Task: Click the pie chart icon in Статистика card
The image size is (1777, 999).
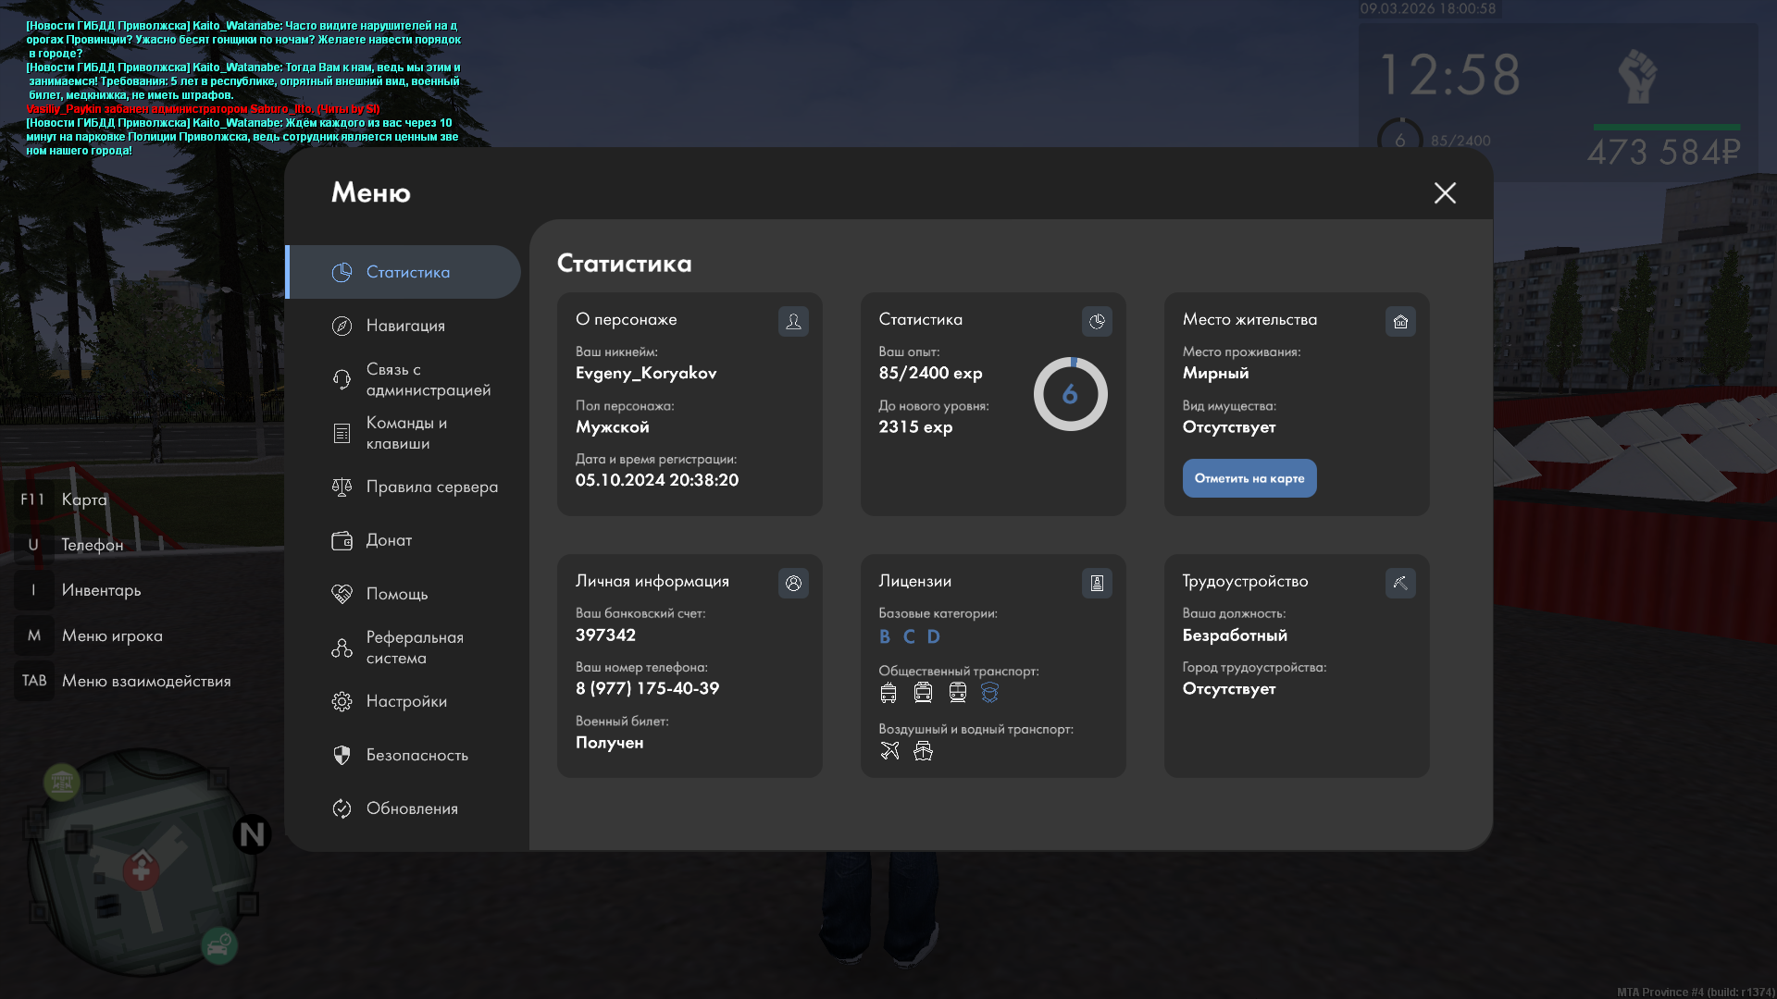Action: [x=1097, y=321]
